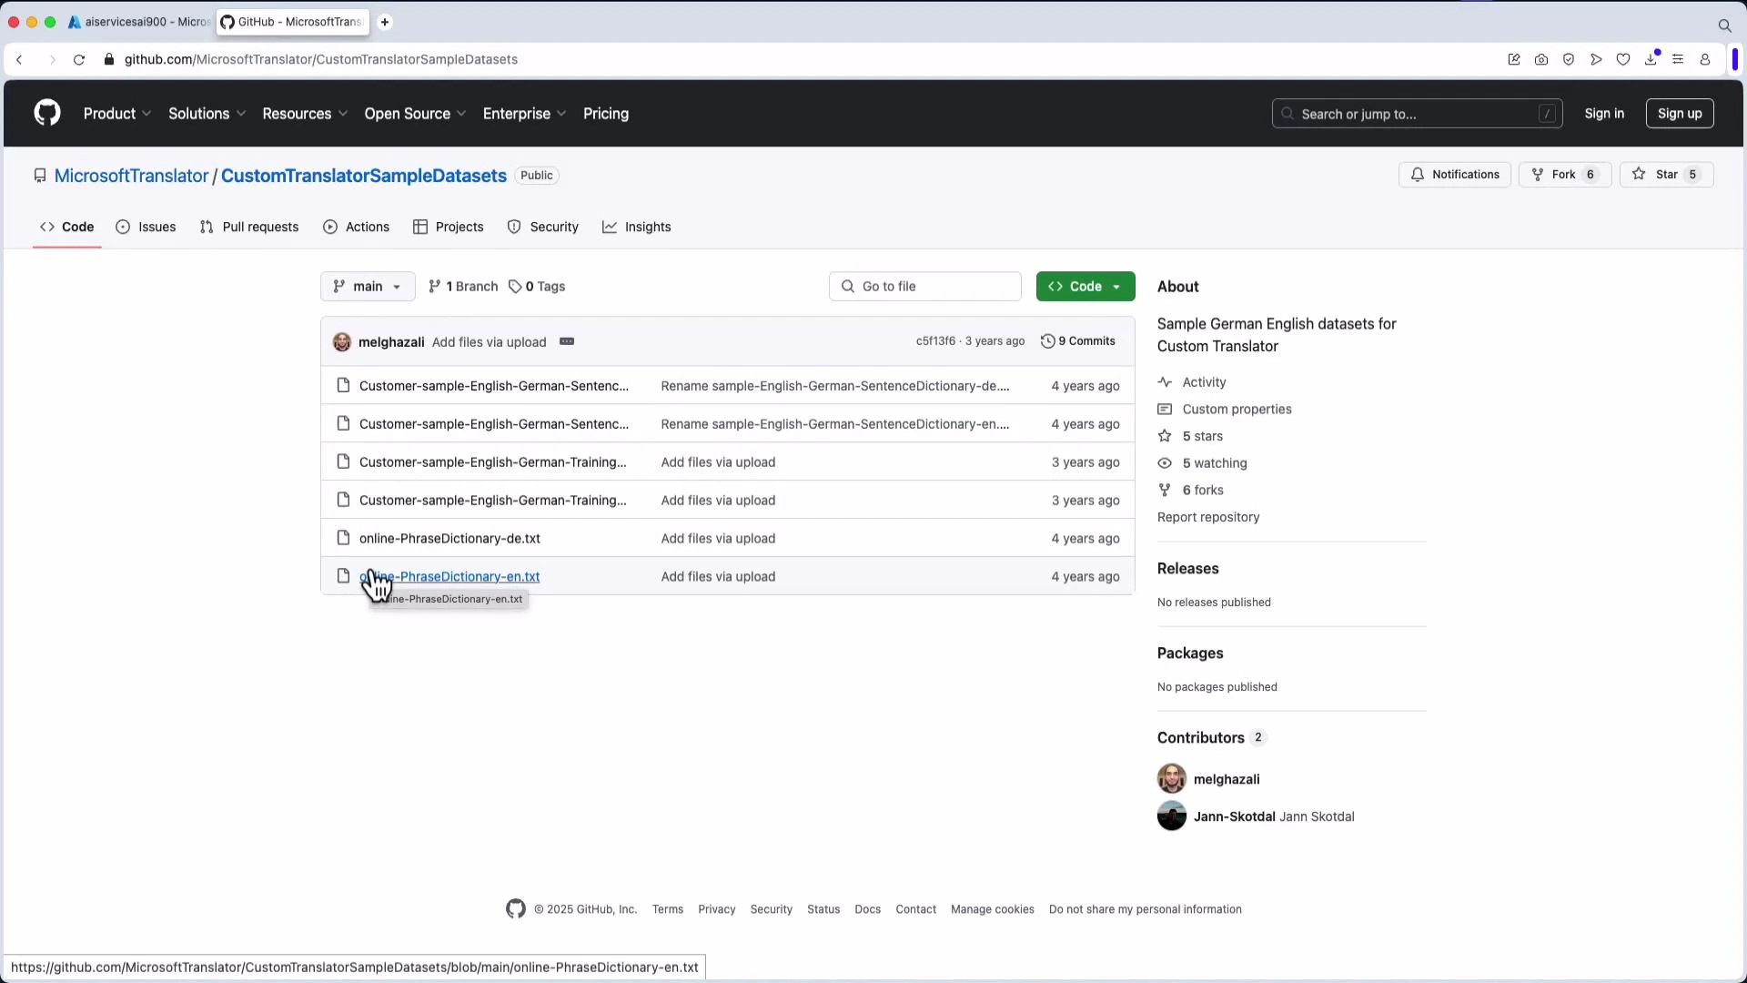The width and height of the screenshot is (1747, 983).
Task: Click inside the Go to file search field
Action: [x=925, y=286]
